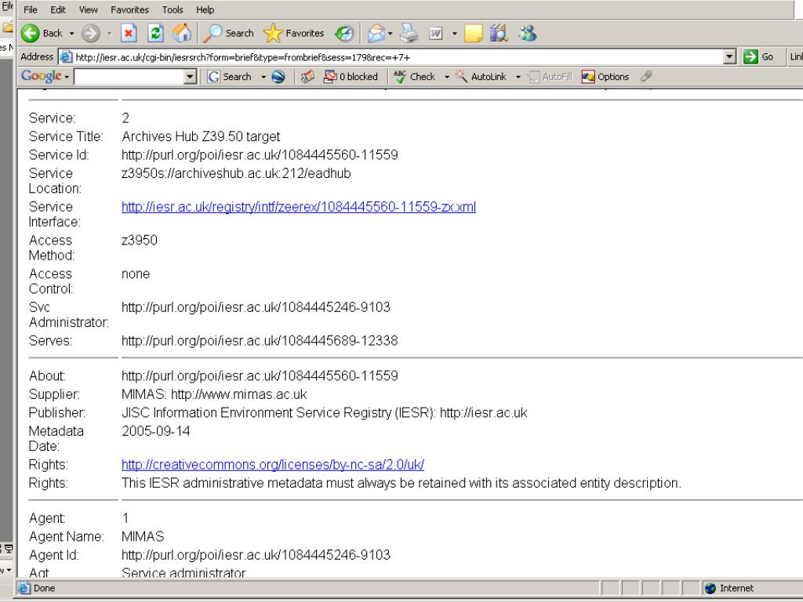Open the File menu
Image resolution: width=803 pixels, height=602 pixels.
31,9
